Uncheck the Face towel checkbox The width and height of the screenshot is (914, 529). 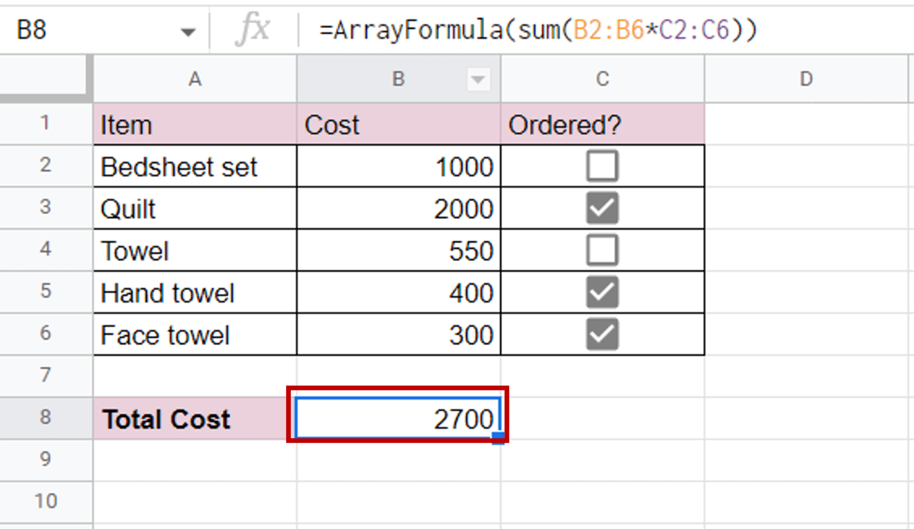point(602,334)
